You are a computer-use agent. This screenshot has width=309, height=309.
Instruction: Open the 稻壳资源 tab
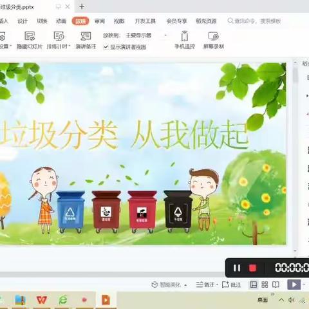point(206,21)
